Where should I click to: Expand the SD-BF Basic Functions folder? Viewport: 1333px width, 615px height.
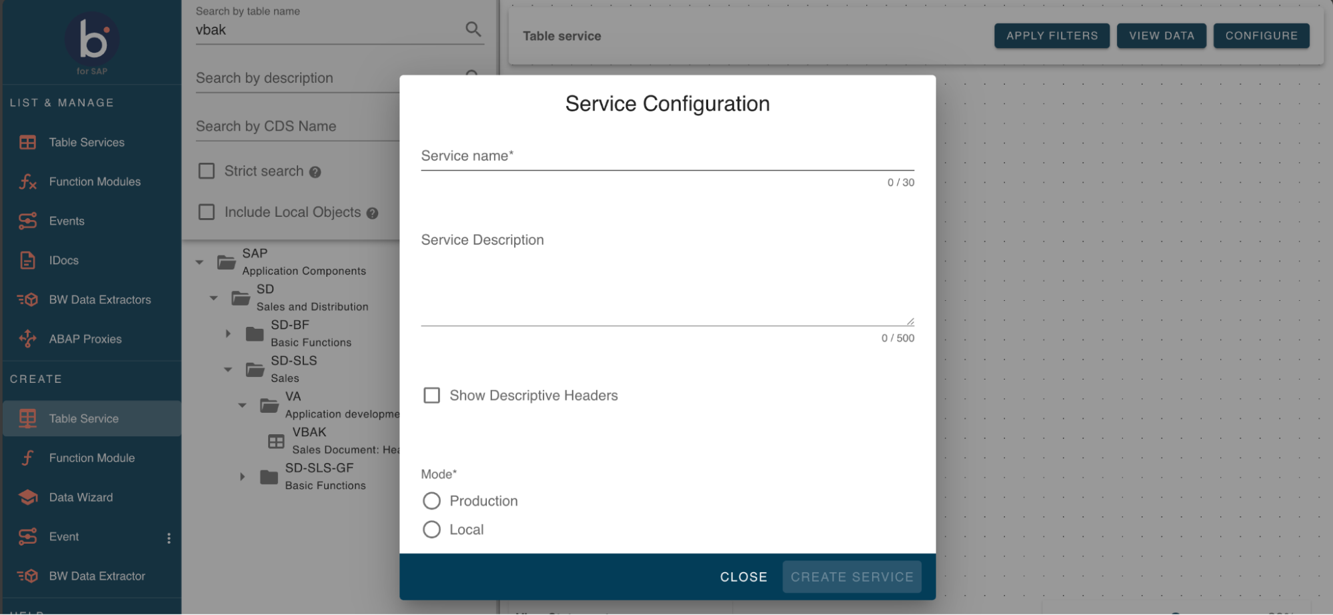point(228,334)
